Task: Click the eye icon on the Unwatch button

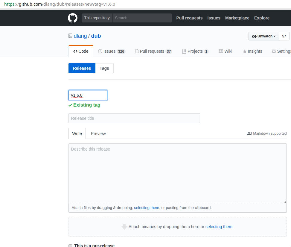Action: tap(254, 36)
